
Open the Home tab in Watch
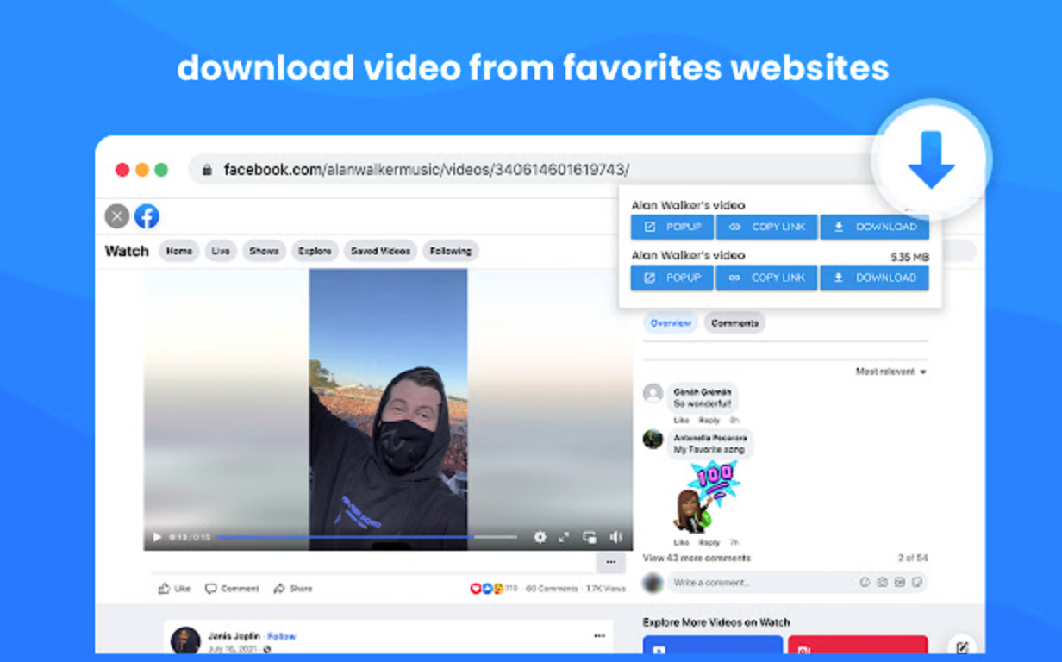[x=179, y=251]
